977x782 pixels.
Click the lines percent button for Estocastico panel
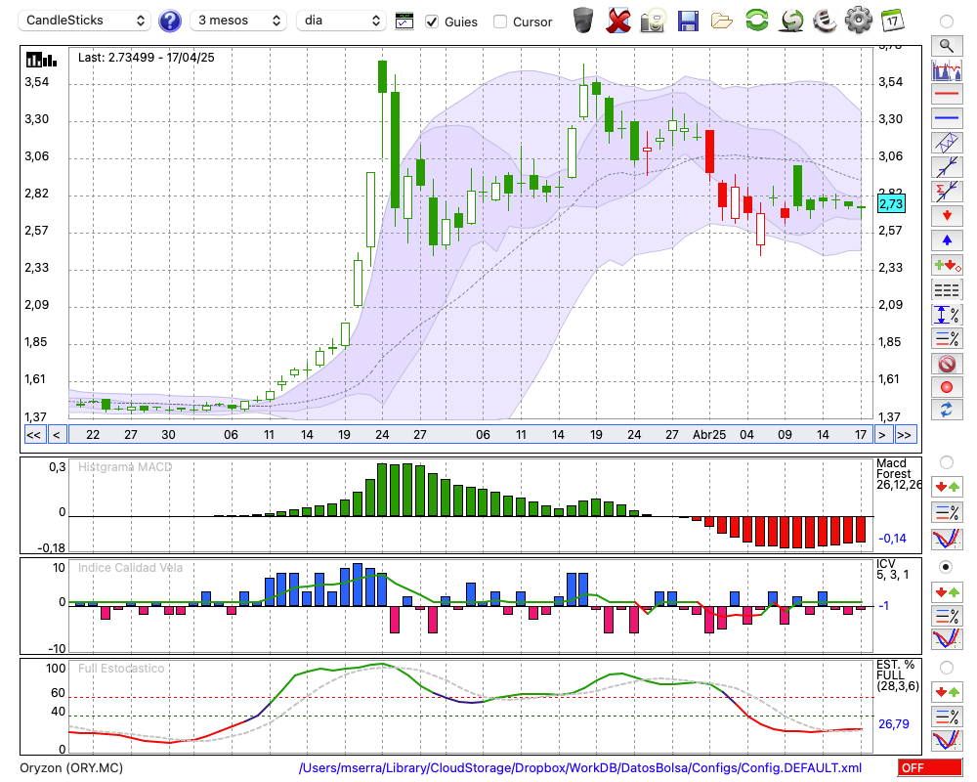click(947, 716)
